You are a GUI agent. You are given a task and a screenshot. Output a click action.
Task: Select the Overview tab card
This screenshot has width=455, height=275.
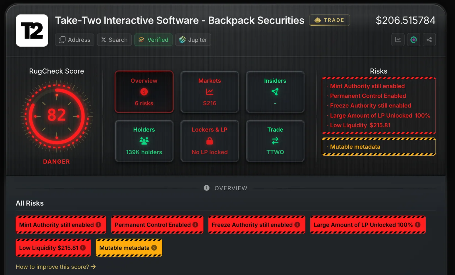144,92
